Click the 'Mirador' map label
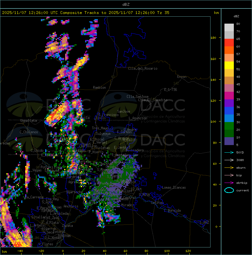The height and width of the screenshot is (255, 252). click(128, 205)
